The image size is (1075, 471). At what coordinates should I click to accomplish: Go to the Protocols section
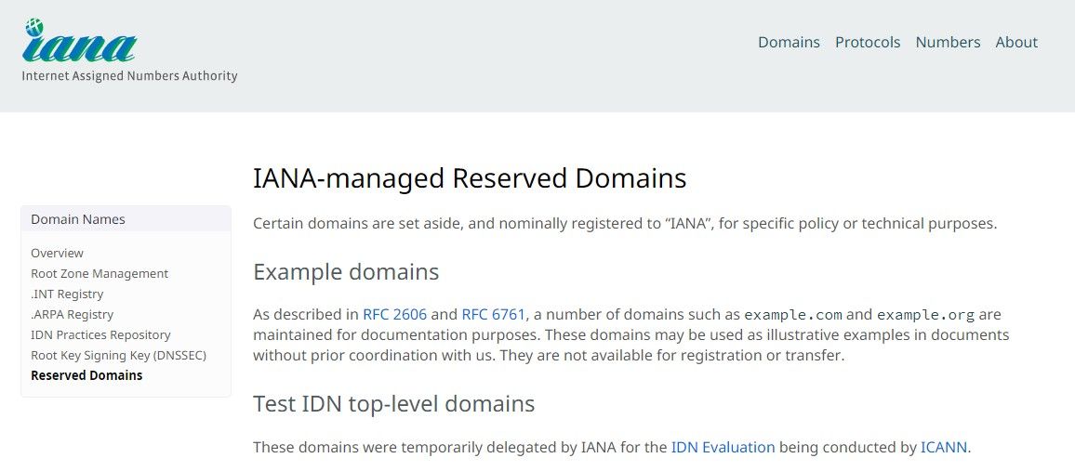(868, 42)
